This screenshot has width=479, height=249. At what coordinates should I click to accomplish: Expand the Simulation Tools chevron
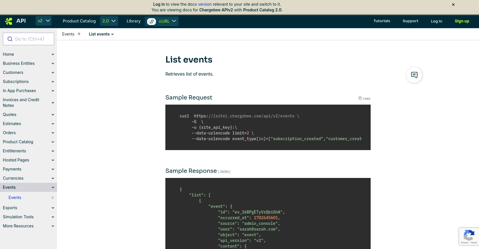click(53, 217)
